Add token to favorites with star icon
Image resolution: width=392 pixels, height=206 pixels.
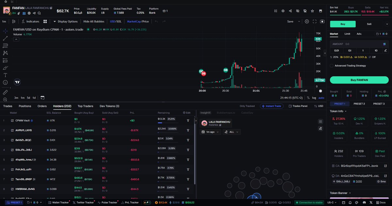tap(312, 11)
